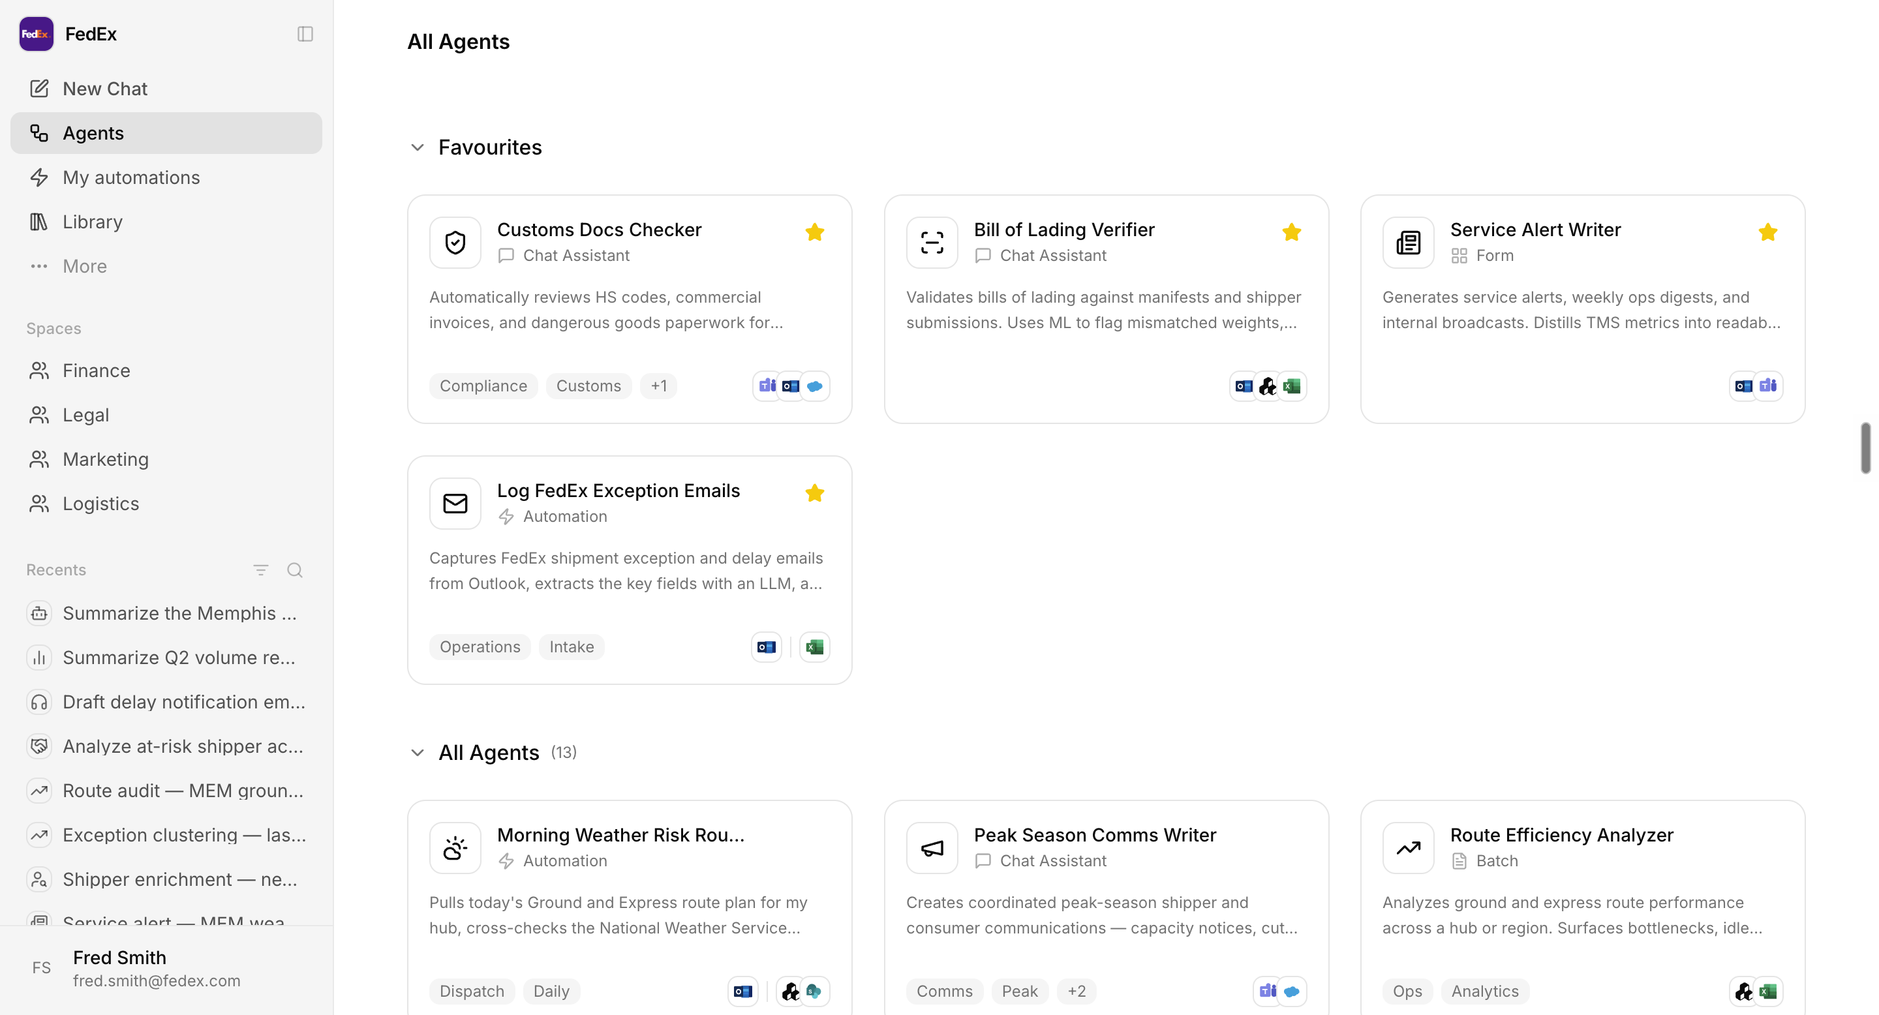Click the Daily tag chip
1879x1015 pixels.
coord(551,992)
